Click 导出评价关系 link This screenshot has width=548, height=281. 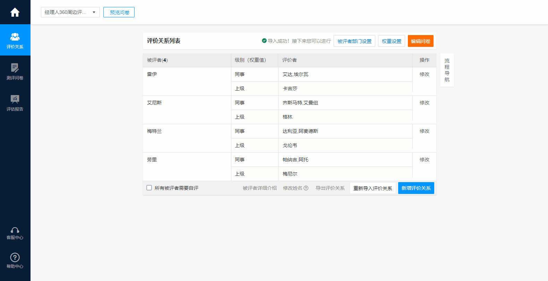coord(330,188)
